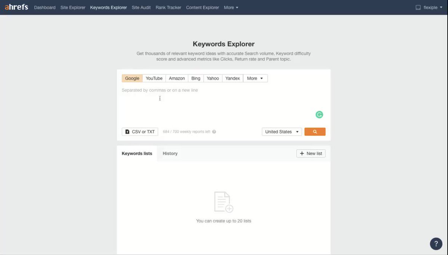
Task: Expand the More search engines dropdown
Action: [x=255, y=78]
